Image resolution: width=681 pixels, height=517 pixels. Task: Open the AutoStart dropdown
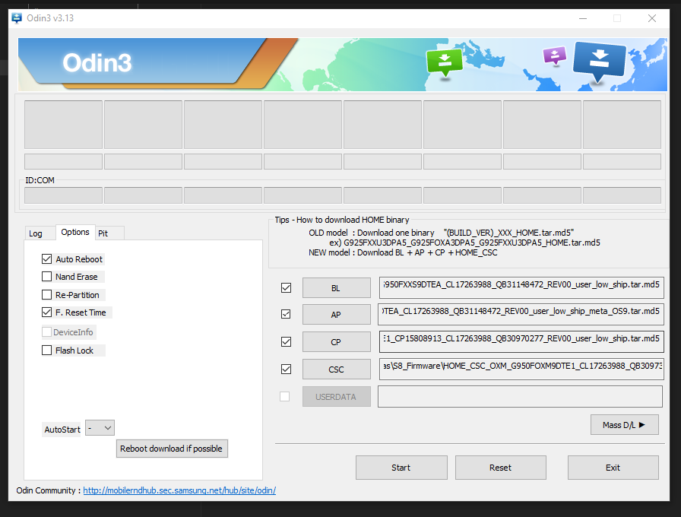(100, 428)
